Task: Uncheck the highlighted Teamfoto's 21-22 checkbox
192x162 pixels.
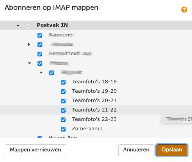Action: (x=63, y=110)
